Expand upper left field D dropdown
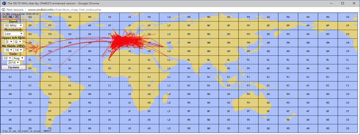The width and height of the screenshot is (360, 135). coord(9,42)
